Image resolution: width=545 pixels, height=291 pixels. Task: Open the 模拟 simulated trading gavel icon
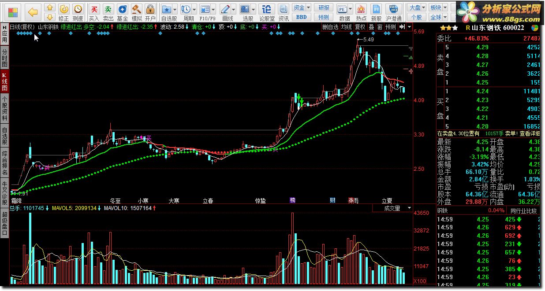137,12
